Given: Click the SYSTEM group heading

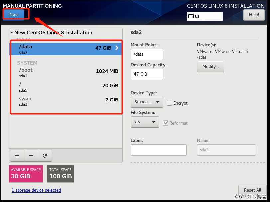Looking at the screenshot, I should (x=27, y=63).
